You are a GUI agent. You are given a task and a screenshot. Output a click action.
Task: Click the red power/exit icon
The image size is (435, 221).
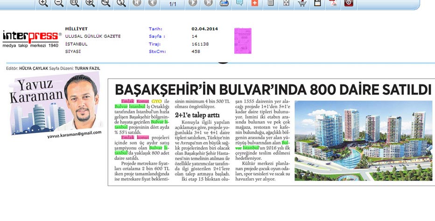pos(349,3)
